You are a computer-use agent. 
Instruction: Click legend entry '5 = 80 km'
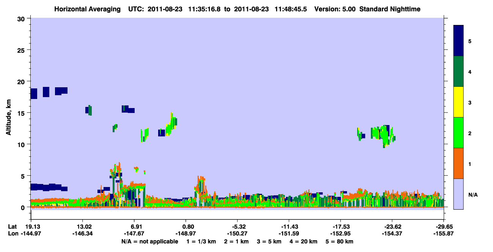[339, 241]
